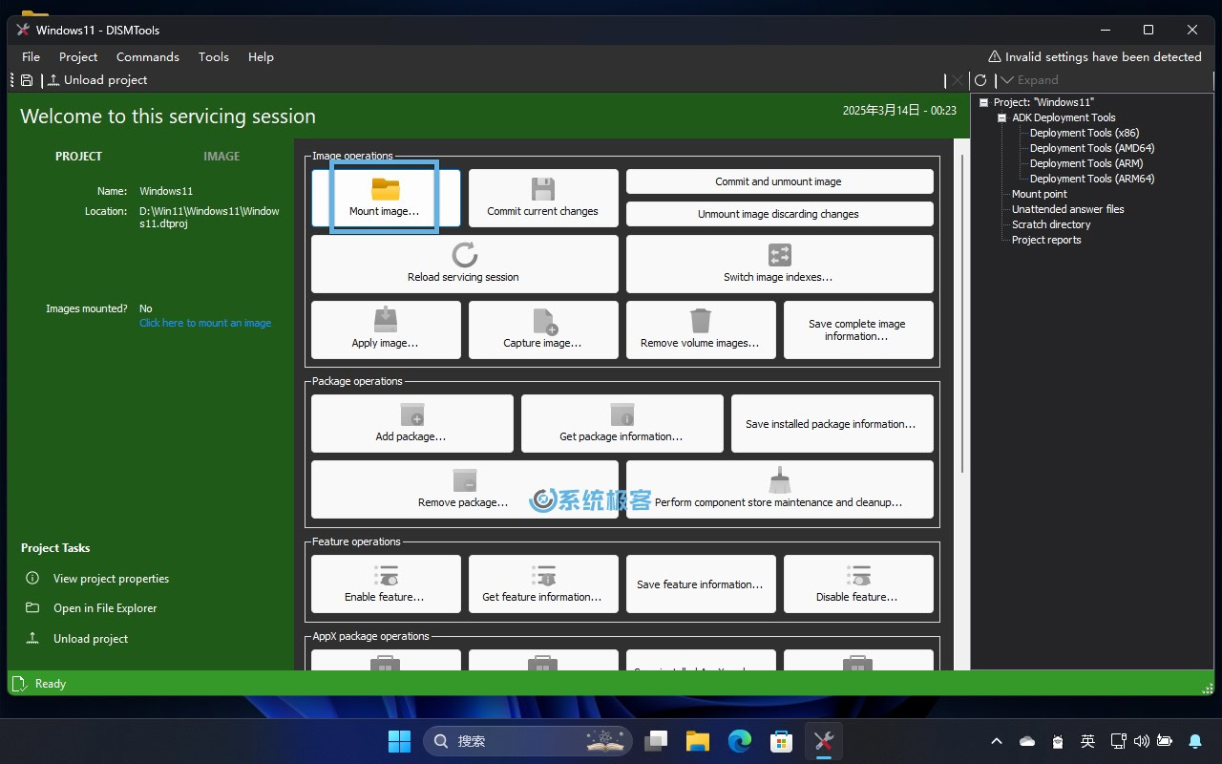
Task: Open the Tools menu
Action: (x=214, y=56)
